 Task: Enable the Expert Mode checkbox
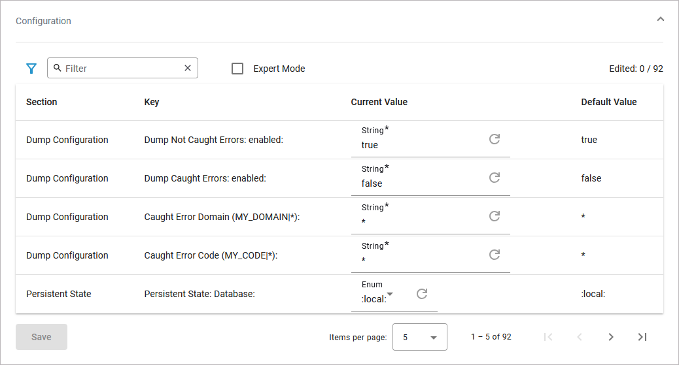[237, 69]
